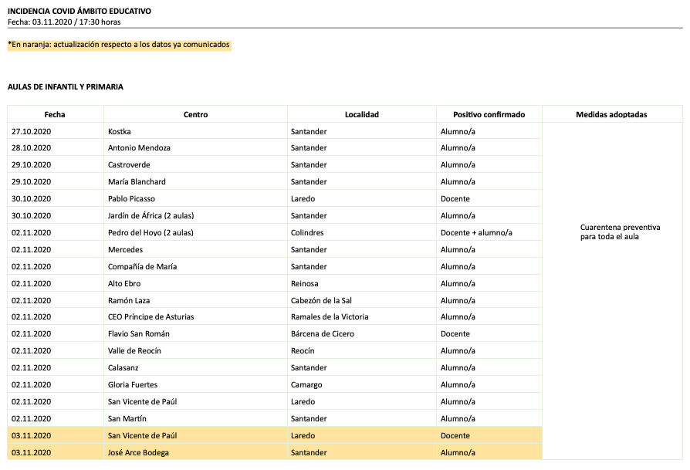Click the 'Pedro del Hoyo (2 aulas)' cell
Image resolution: width=690 pixels, height=470 pixels.
[x=151, y=232]
